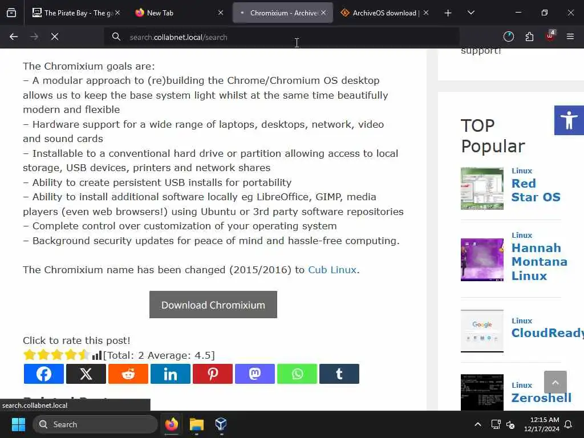Share the post on WhatsApp
Viewport: 584px width, 438px height.
coord(297,374)
